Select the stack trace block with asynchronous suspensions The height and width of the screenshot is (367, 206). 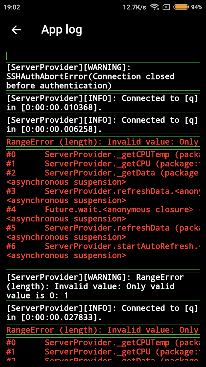(103, 205)
